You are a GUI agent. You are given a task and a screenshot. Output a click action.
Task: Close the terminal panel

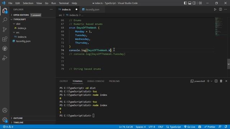click(226, 81)
